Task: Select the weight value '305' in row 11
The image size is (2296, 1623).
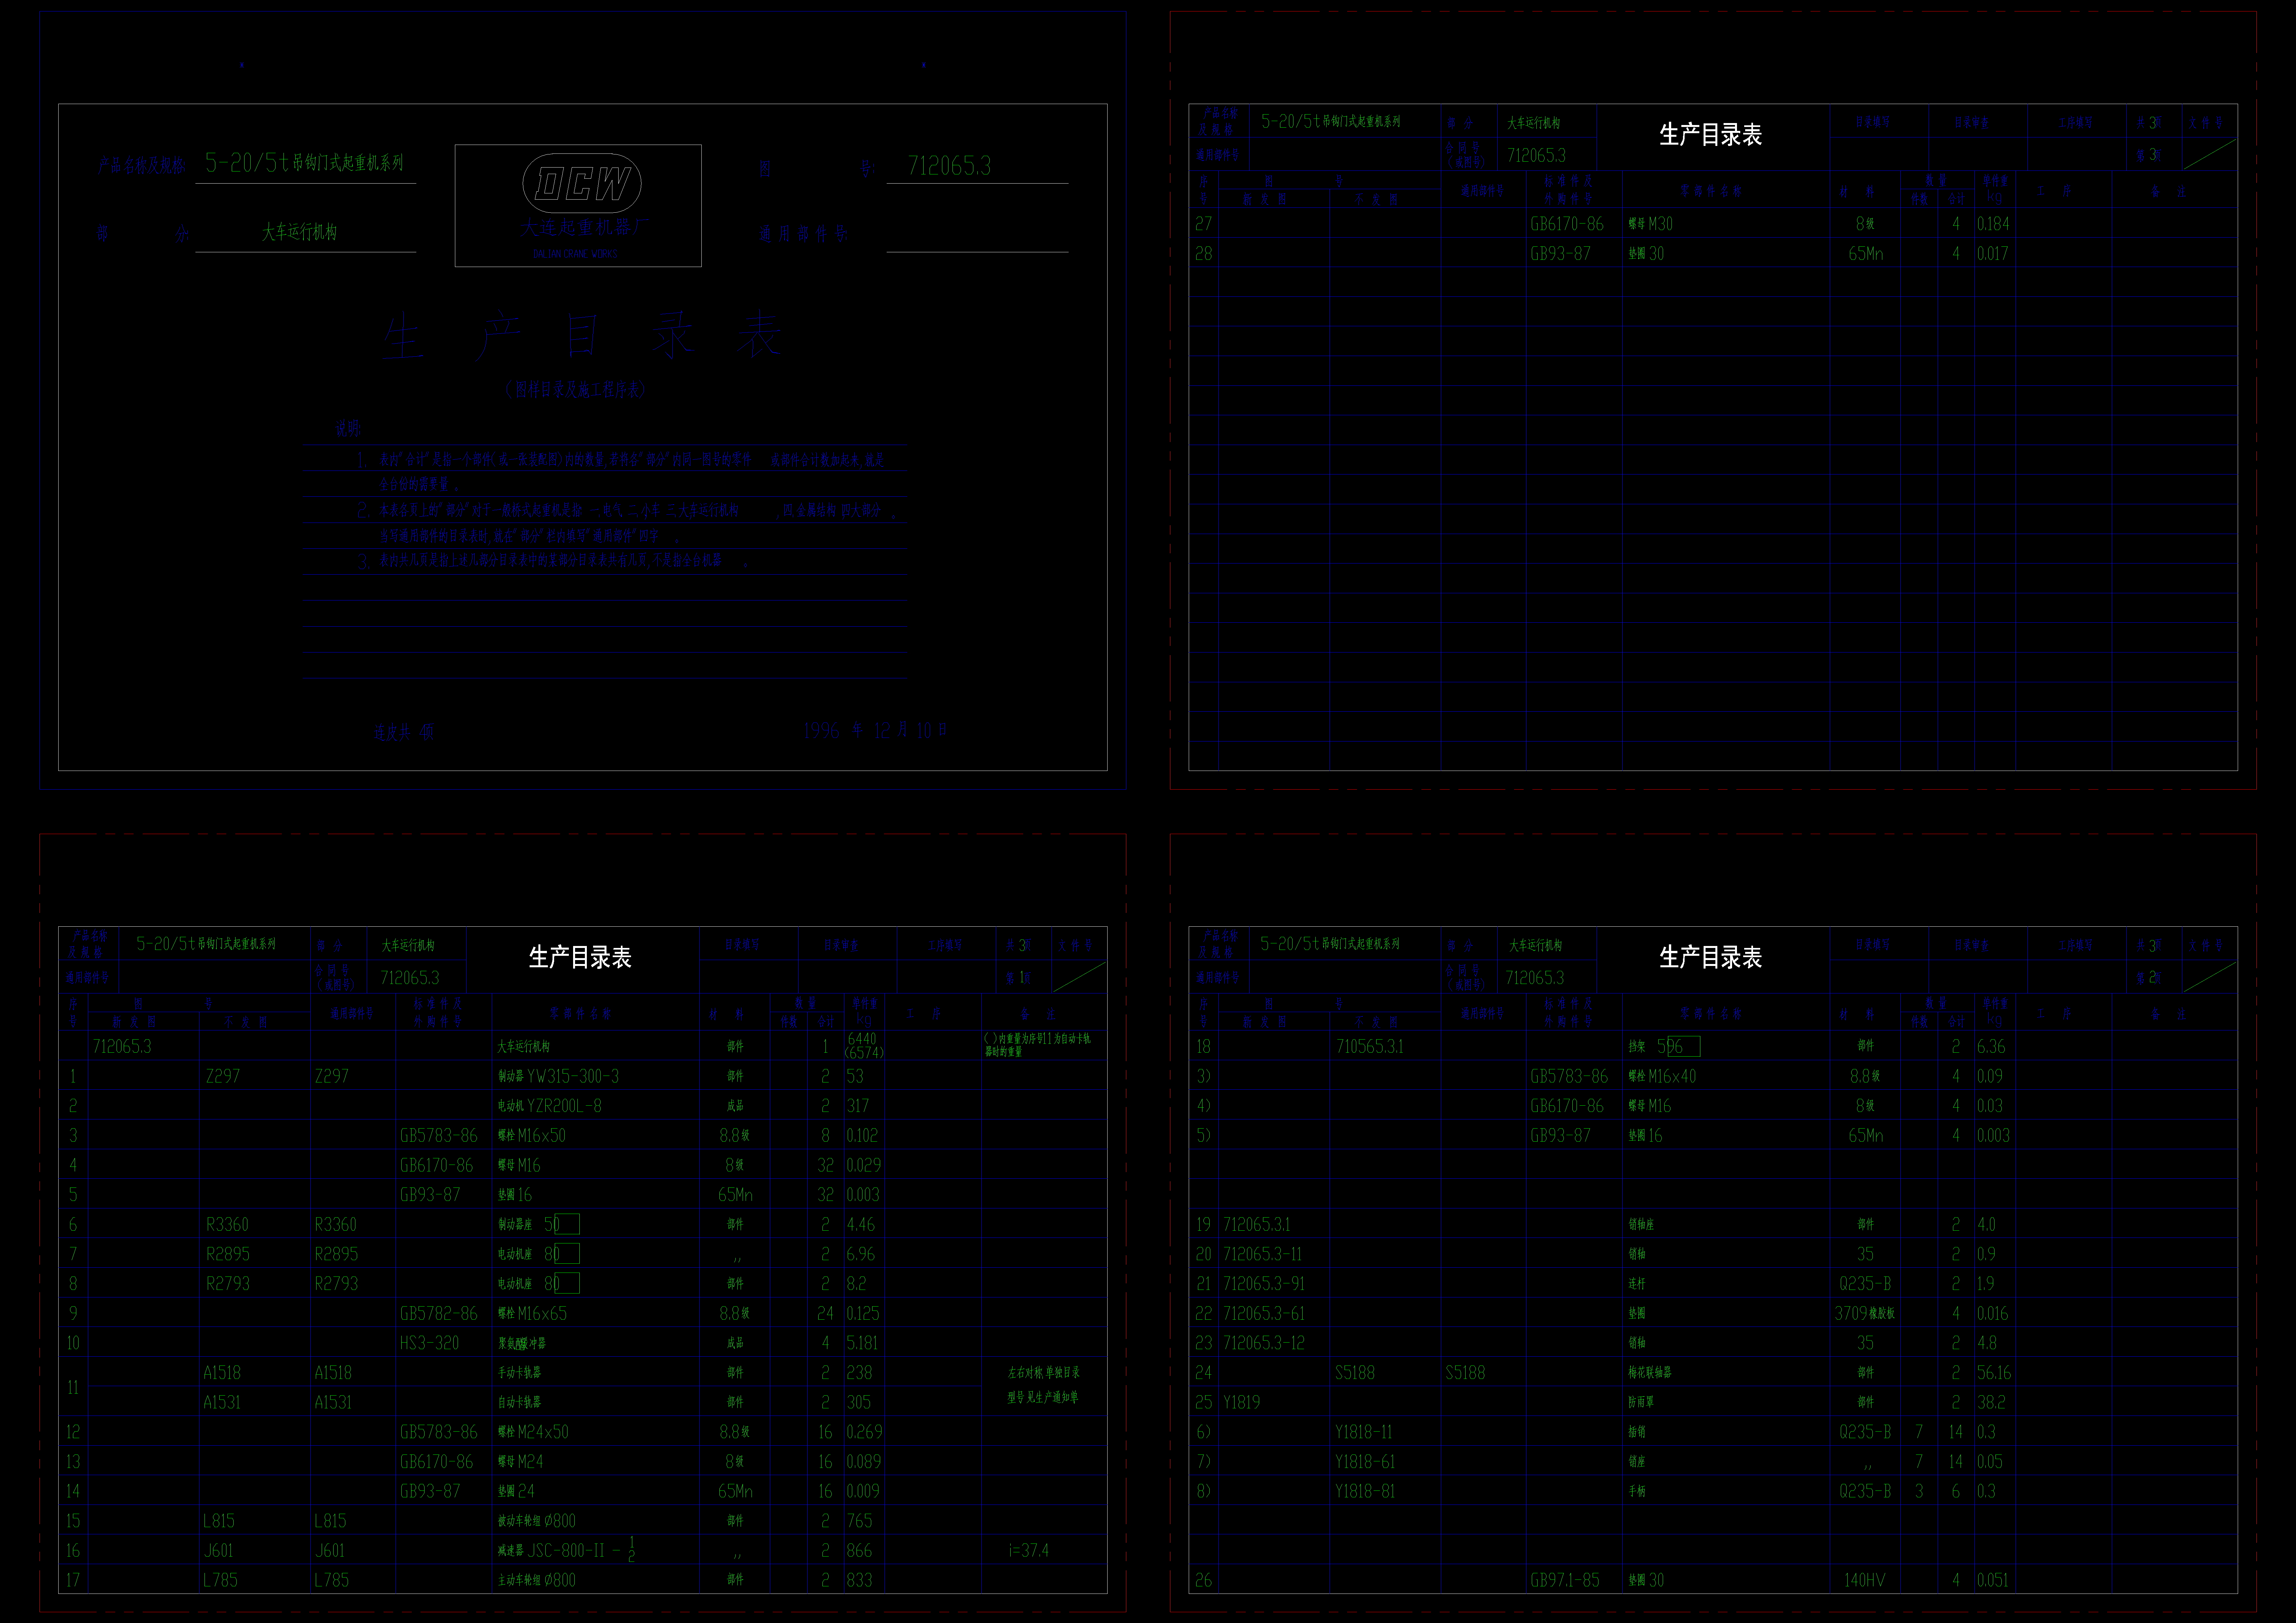Action: (859, 1402)
